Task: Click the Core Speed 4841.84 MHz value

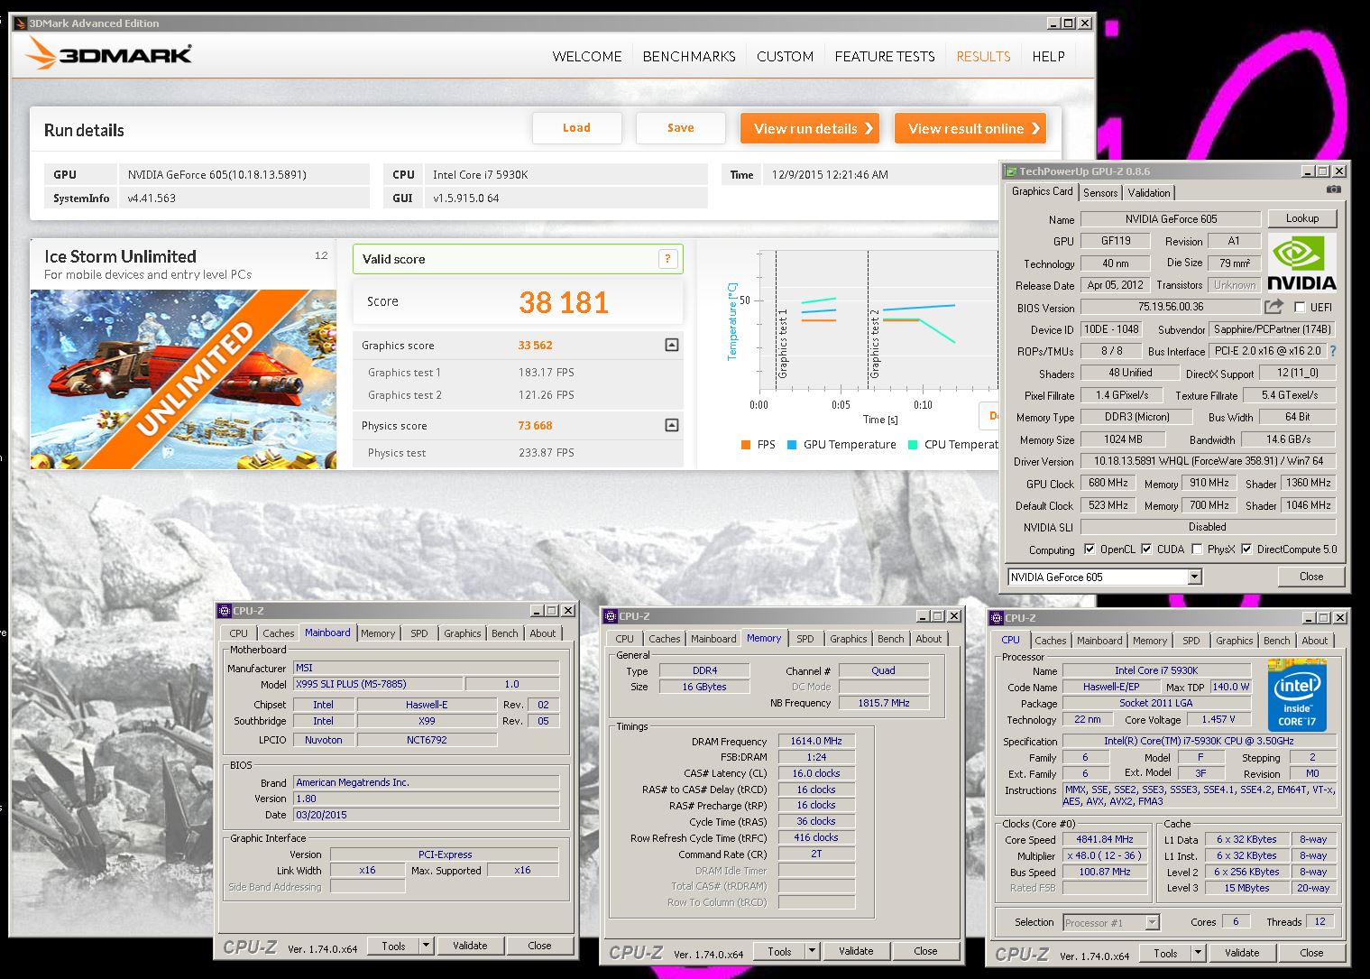Action: pyautogui.click(x=1105, y=839)
